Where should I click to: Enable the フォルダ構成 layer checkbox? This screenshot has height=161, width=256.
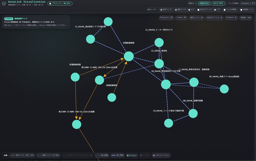(x=225, y=10)
